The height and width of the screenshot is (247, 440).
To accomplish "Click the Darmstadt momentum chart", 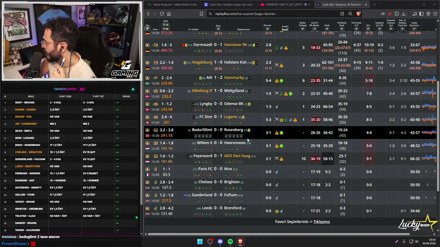I will [x=429, y=48].
